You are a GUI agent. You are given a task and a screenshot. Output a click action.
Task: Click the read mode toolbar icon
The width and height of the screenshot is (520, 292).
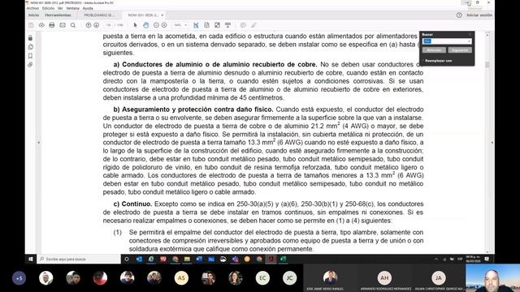click(x=227, y=25)
